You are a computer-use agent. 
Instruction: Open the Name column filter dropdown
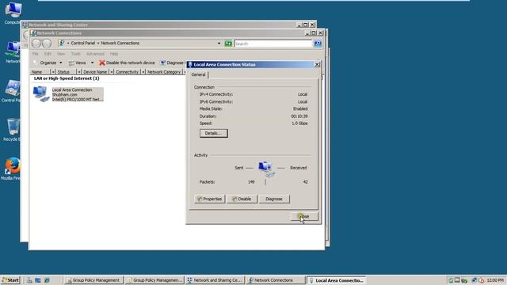[x=53, y=72]
